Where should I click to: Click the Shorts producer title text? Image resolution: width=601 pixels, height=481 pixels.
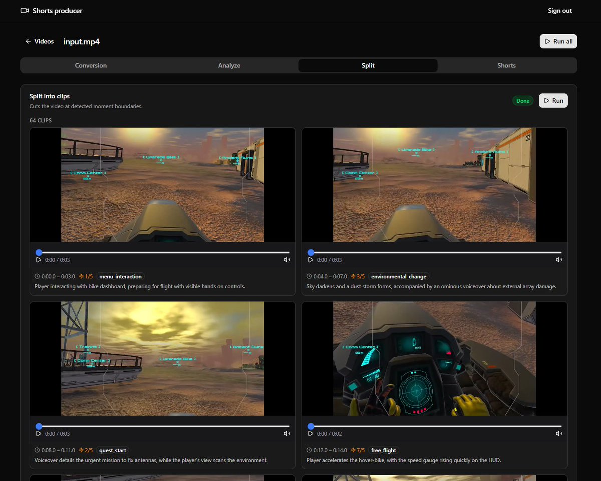(57, 11)
